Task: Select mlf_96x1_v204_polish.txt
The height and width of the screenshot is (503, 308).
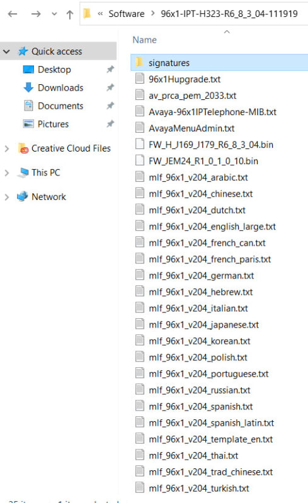Action: tap(198, 357)
